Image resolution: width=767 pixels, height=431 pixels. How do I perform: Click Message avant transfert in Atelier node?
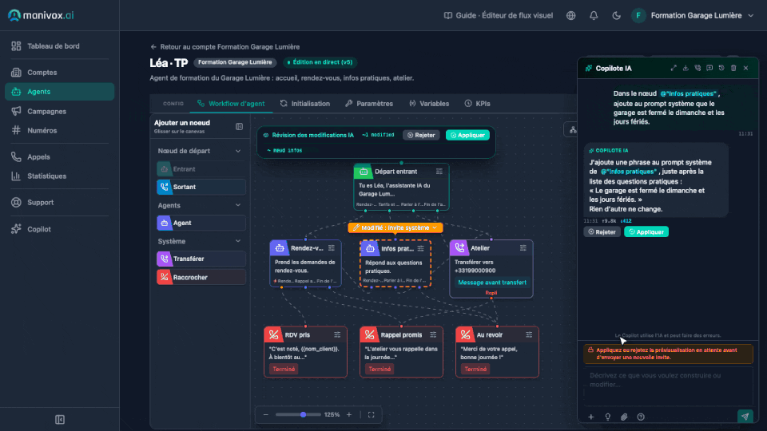coord(491,283)
